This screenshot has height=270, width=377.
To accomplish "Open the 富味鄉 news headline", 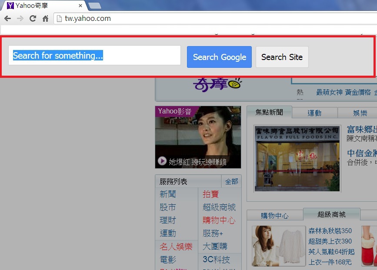I will point(362,130).
